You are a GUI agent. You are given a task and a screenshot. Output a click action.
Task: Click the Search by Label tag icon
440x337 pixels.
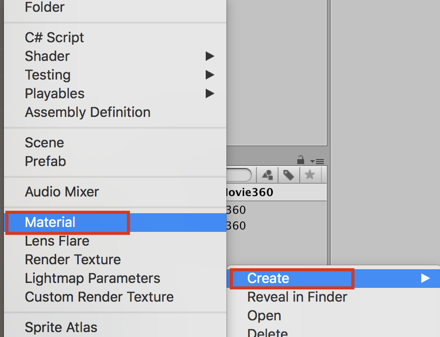click(x=288, y=175)
